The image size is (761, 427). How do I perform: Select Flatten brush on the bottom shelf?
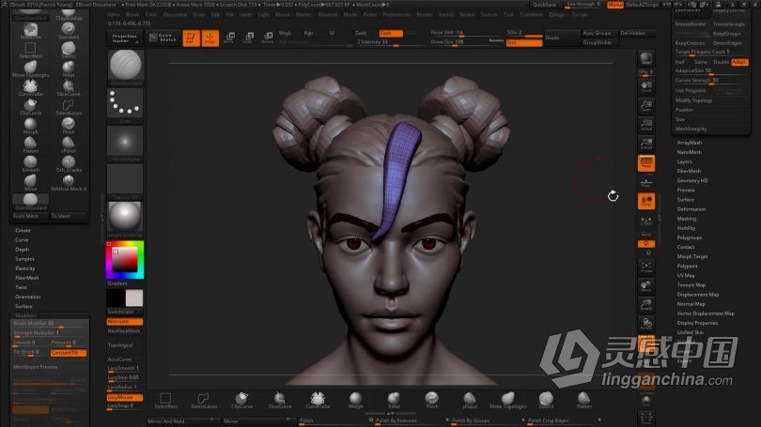583,401
